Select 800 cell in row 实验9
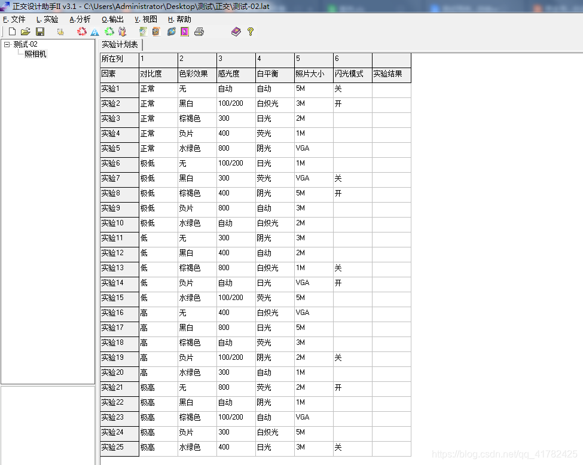 236,209
